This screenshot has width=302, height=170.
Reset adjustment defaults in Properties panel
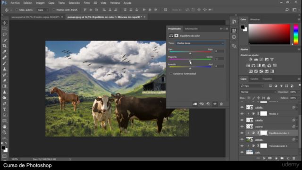coord(208,104)
